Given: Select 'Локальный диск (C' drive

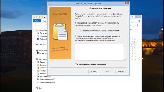Looking at the screenshot, I should click(x=47, y=79).
